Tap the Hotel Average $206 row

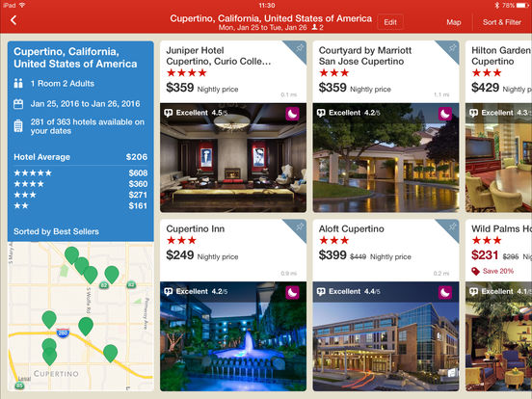point(80,157)
